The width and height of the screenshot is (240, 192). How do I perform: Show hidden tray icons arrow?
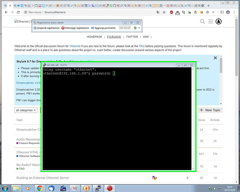pos(206,189)
